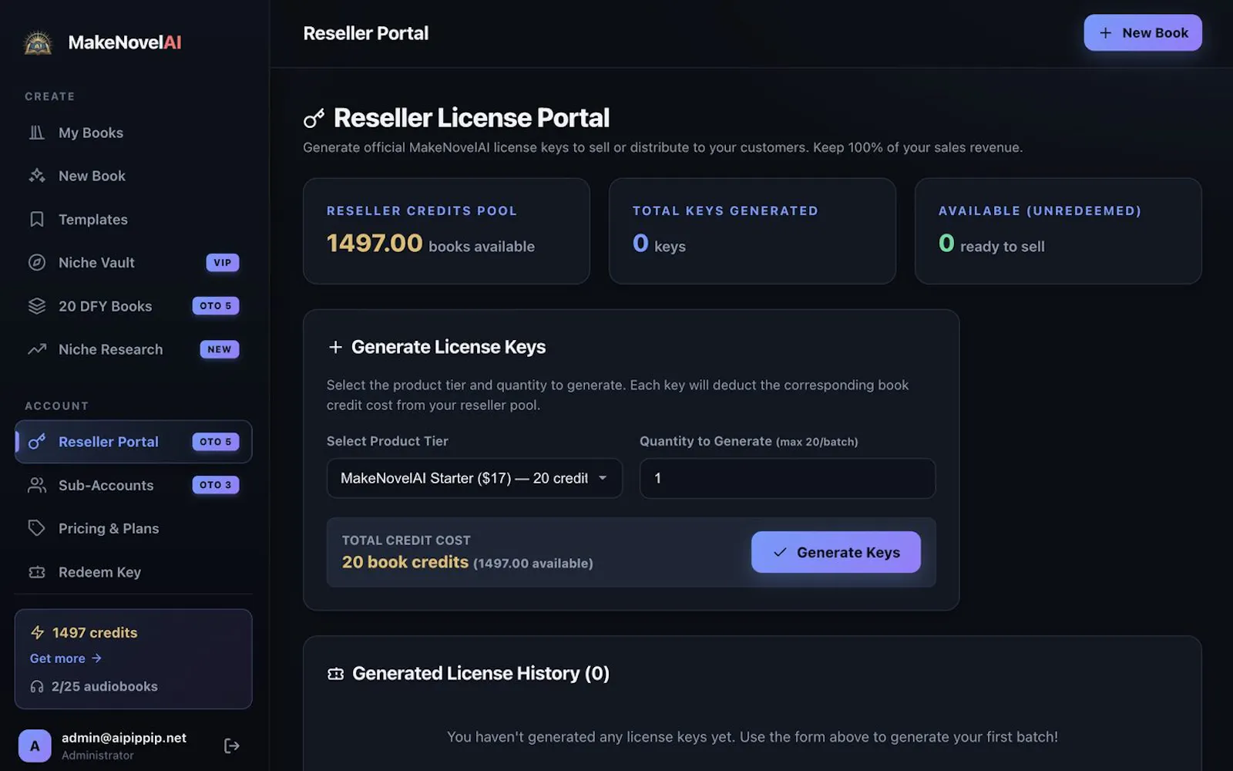
Task: Click the product tier dropdown caret arrow
Action: point(603,478)
